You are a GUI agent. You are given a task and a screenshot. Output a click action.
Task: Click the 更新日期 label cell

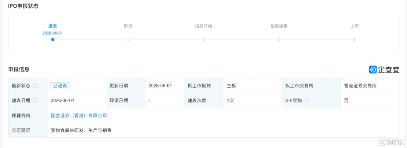(125, 86)
